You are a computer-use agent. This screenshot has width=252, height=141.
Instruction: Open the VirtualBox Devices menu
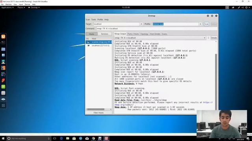click(27, 4)
